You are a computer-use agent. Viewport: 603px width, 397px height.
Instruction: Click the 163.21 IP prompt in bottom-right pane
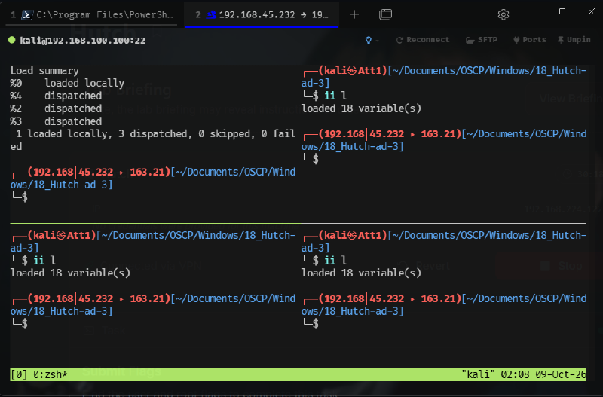(390, 298)
